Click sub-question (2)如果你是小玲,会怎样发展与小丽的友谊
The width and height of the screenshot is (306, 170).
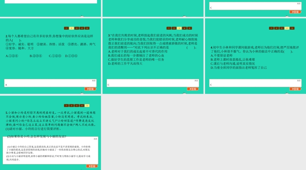(37, 136)
